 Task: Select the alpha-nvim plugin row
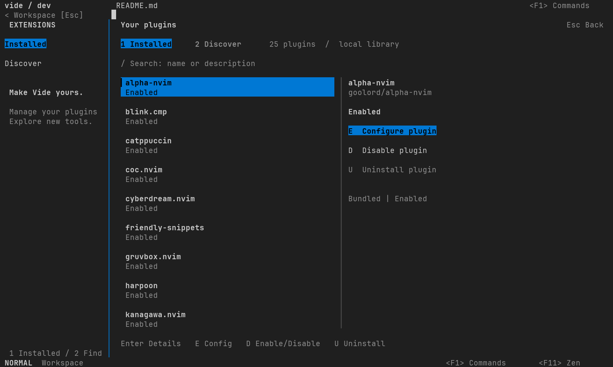click(228, 87)
